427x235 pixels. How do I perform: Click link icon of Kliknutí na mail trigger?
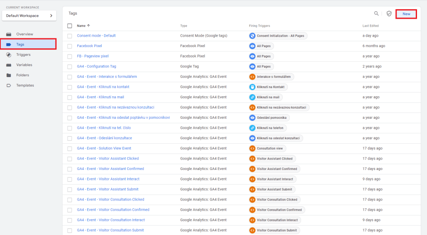pyautogui.click(x=252, y=97)
